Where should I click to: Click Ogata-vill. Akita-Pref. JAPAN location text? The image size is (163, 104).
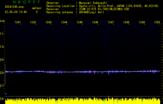(x=119, y=6)
